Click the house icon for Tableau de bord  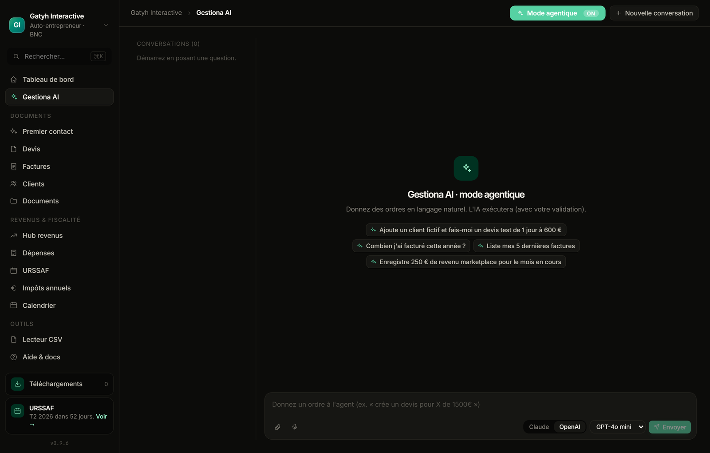[x=14, y=79]
